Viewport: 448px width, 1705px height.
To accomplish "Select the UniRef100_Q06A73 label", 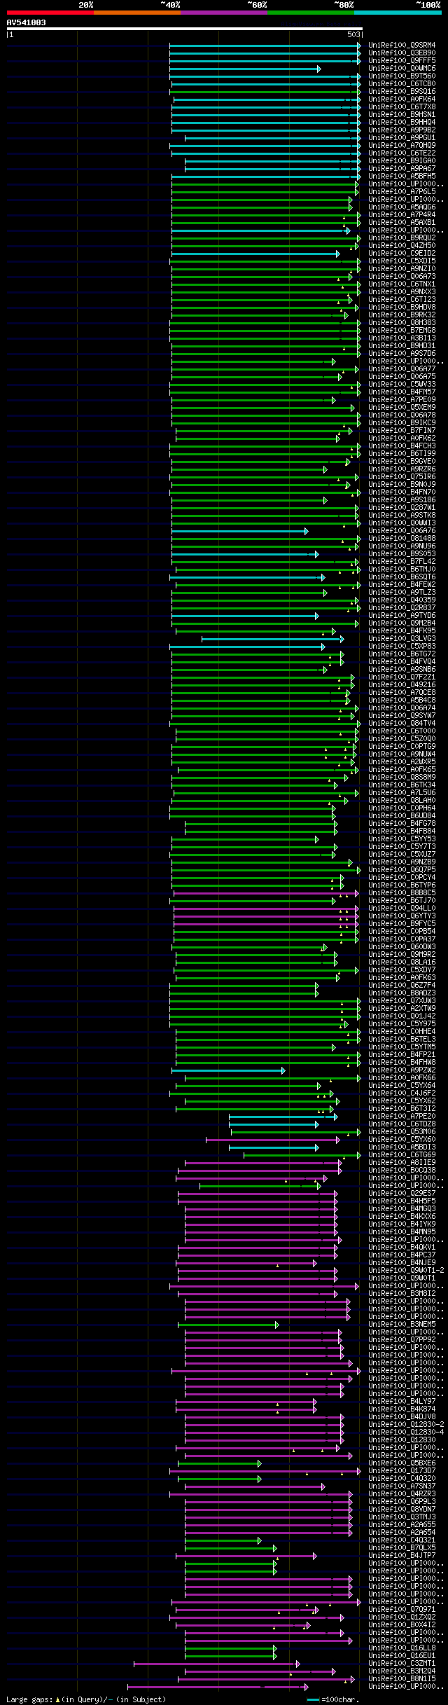I will pos(402,277).
